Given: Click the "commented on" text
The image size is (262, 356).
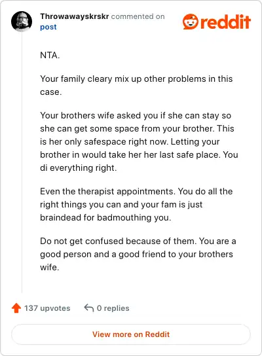Looking at the screenshot, I should pyautogui.click(x=138, y=16).
